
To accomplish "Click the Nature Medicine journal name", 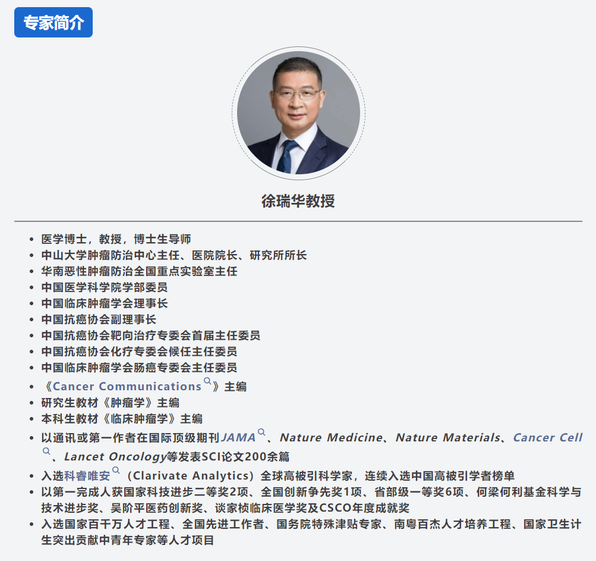I will (x=331, y=438).
